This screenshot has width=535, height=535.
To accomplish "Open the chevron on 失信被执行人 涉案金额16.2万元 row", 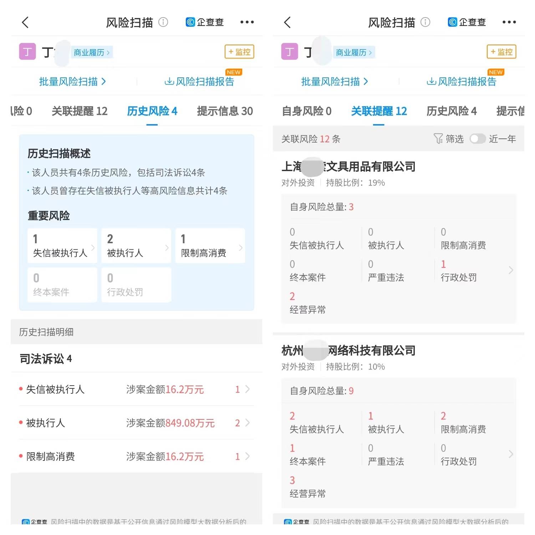I will coord(248,389).
